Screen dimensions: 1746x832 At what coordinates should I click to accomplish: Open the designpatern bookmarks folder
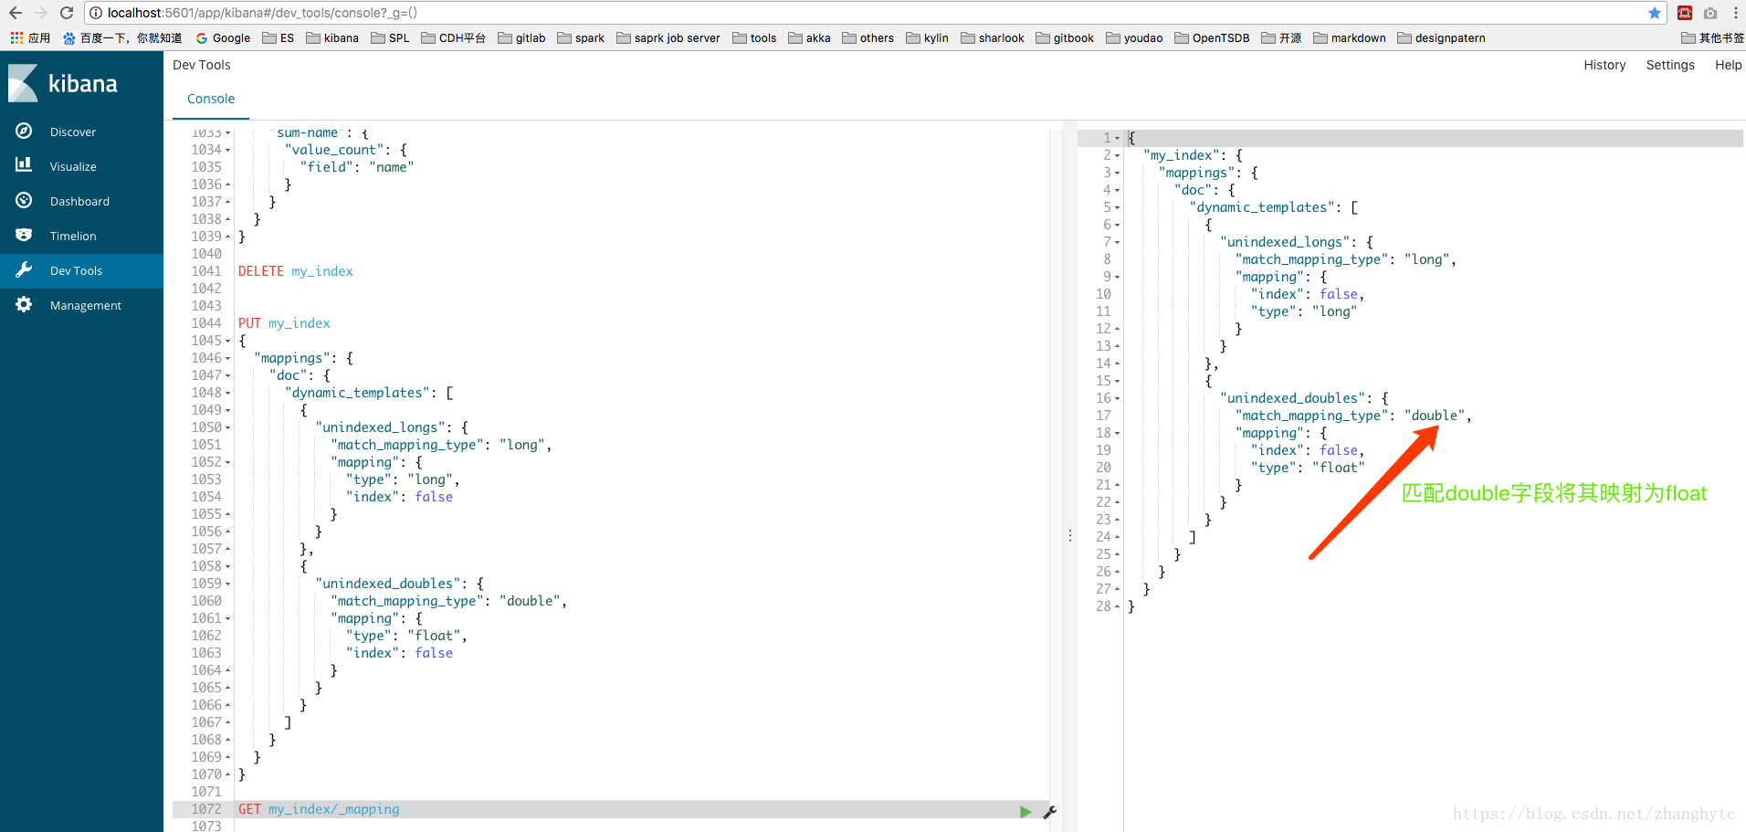click(x=1441, y=38)
